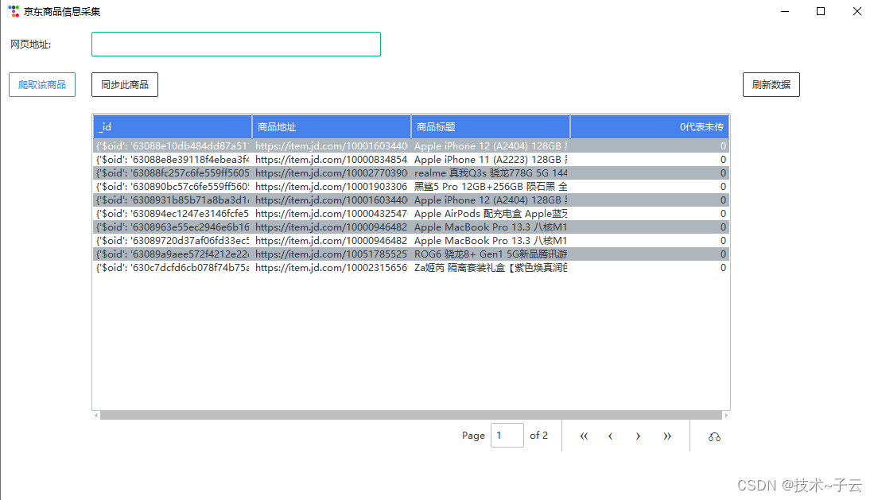Click the 'of 2' page count text
The image size is (874, 500).
pyautogui.click(x=538, y=436)
